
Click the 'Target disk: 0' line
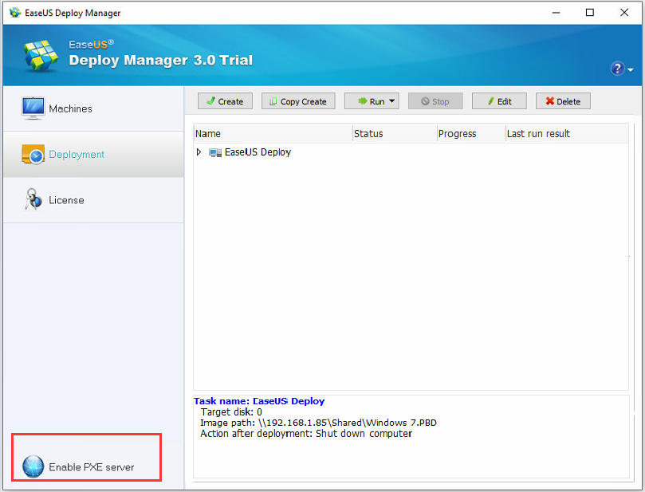click(x=231, y=411)
